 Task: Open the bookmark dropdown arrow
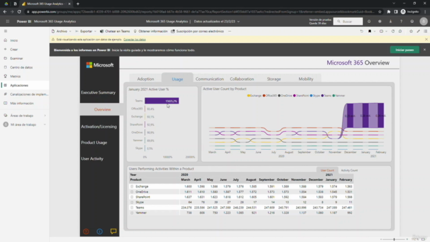pyautogui.click(x=375, y=32)
